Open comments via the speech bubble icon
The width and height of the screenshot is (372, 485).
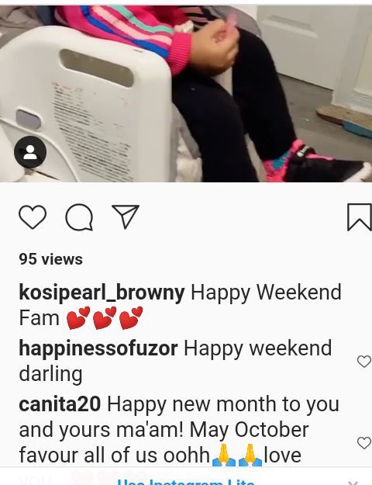79,217
